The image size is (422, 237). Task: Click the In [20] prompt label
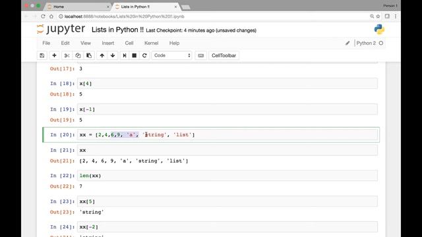(x=62, y=135)
